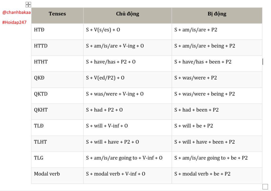
Task: Click the table move handle icon
Action: click(28, 4)
